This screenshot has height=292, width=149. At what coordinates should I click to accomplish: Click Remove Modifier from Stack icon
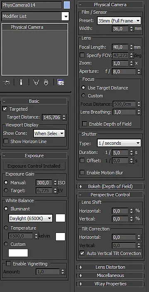(x=46, y=82)
